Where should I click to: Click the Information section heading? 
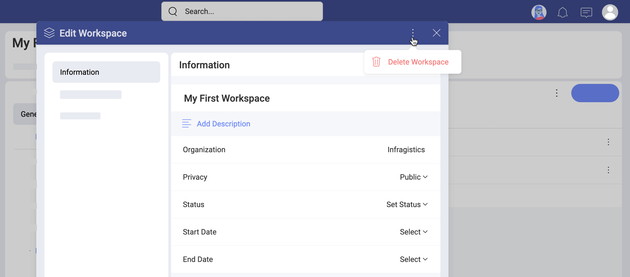(x=204, y=65)
